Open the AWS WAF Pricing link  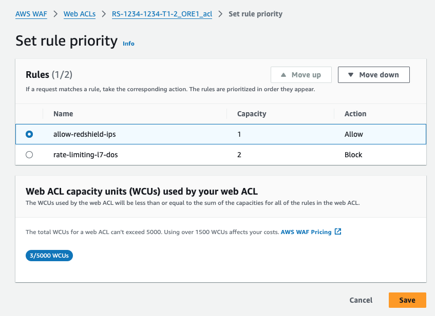[x=306, y=232]
